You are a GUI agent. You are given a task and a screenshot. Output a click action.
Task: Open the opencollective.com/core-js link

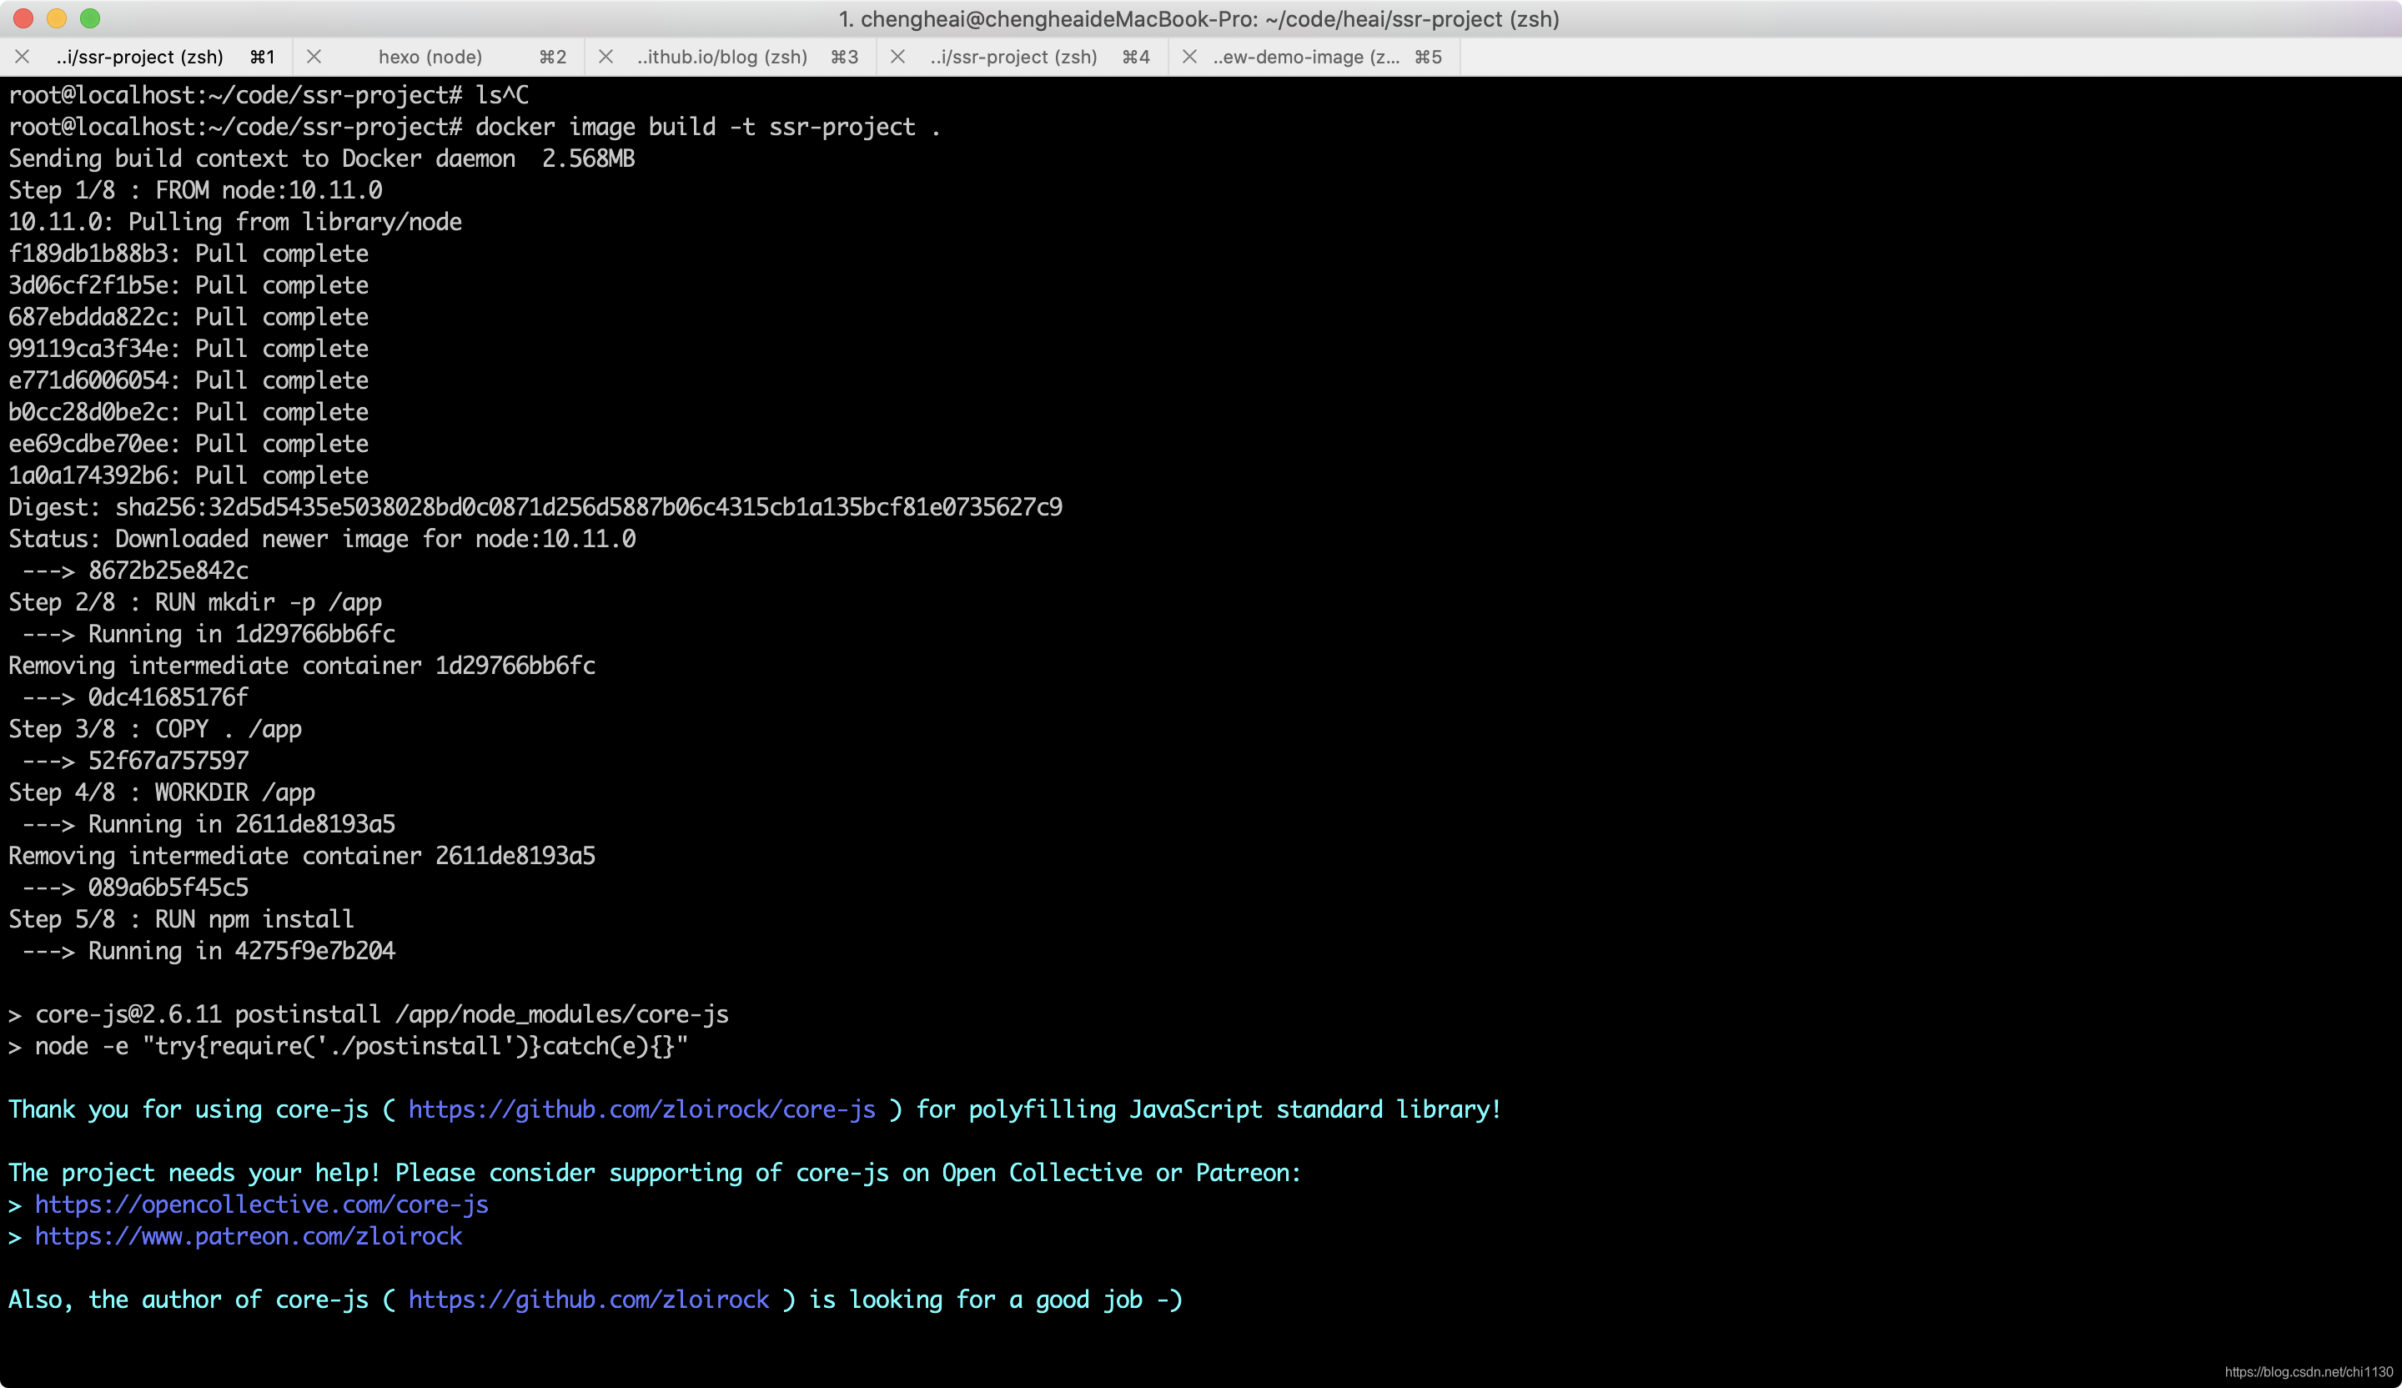pos(261,1205)
